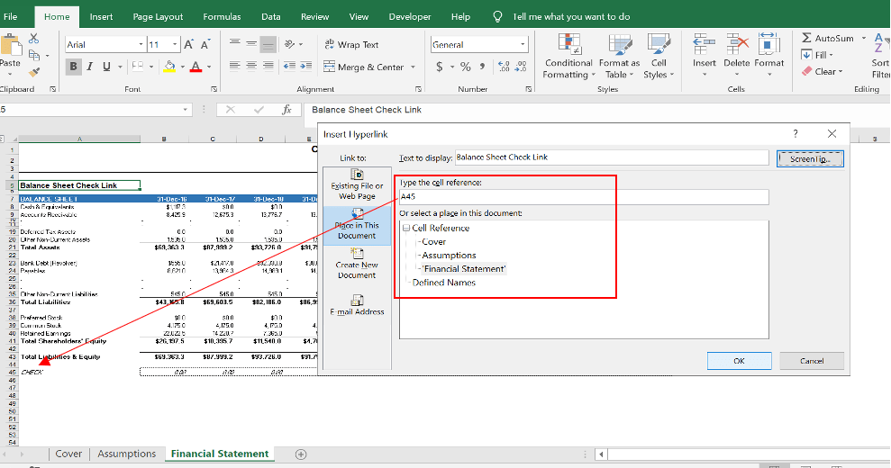Open the Page Layout ribbon tab
Viewport: 891px width, 468px height.
click(x=158, y=16)
